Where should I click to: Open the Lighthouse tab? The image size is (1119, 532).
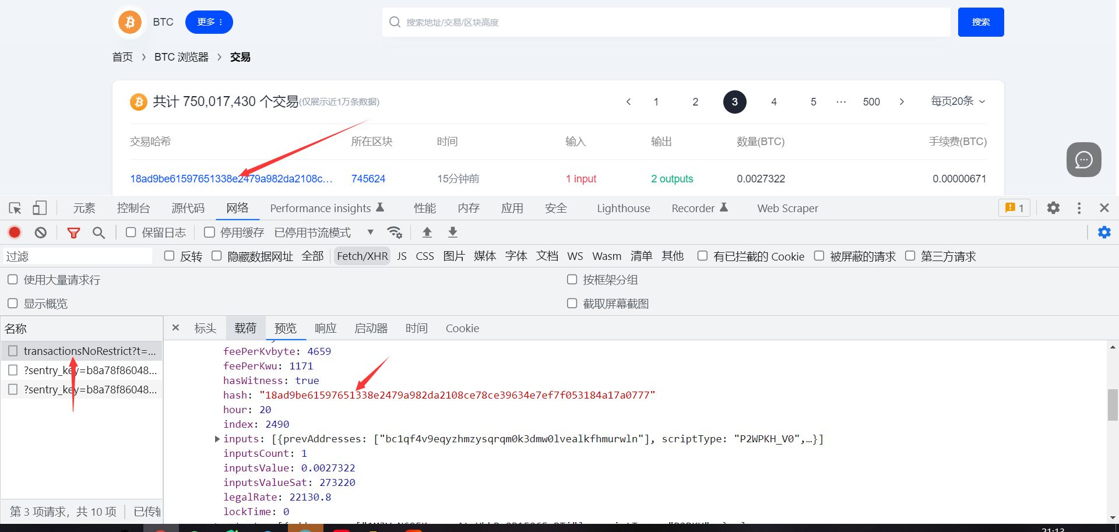click(624, 208)
